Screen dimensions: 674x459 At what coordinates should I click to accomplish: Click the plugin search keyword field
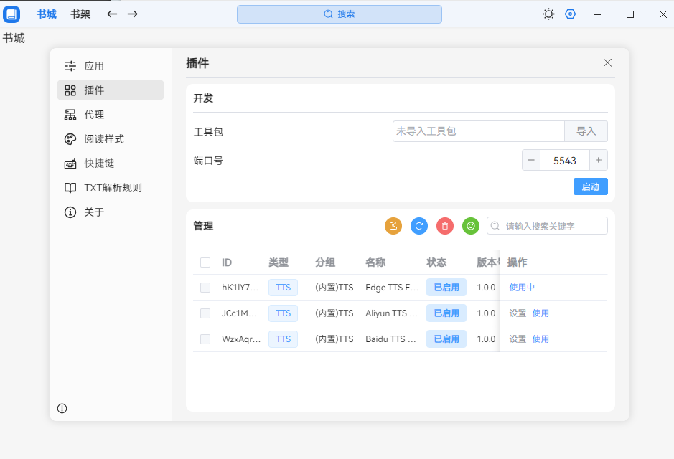[x=547, y=225]
